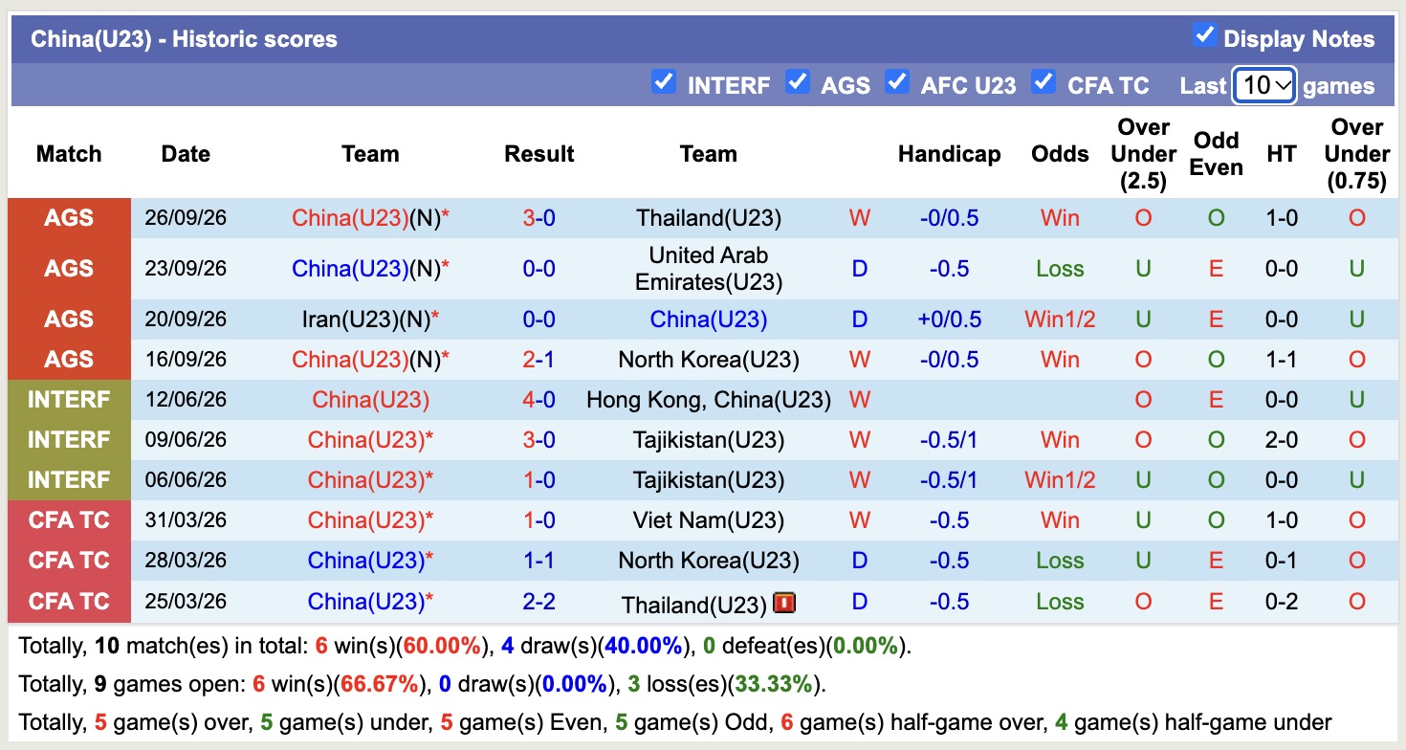The height and width of the screenshot is (750, 1406).
Task: Open Hong Kong, China(U23) team link
Action: (709, 400)
